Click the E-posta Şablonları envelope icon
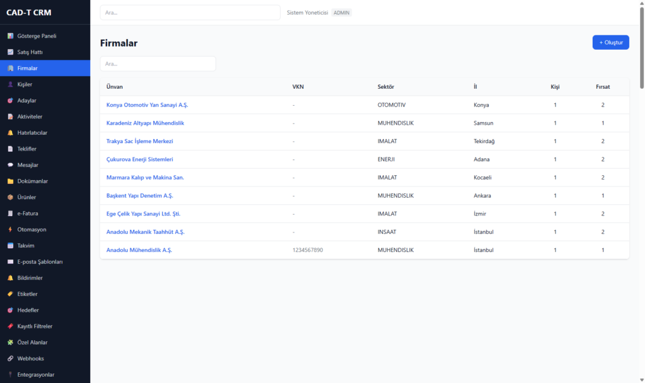This screenshot has width=645, height=383. (x=10, y=261)
